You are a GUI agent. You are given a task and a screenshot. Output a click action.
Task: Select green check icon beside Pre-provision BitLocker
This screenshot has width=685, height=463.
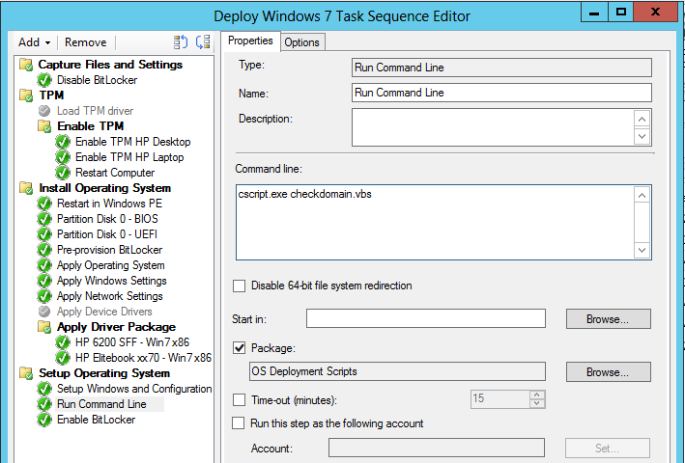[x=44, y=250]
